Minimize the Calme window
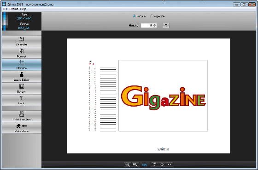The image size is (258, 170). 237,4
